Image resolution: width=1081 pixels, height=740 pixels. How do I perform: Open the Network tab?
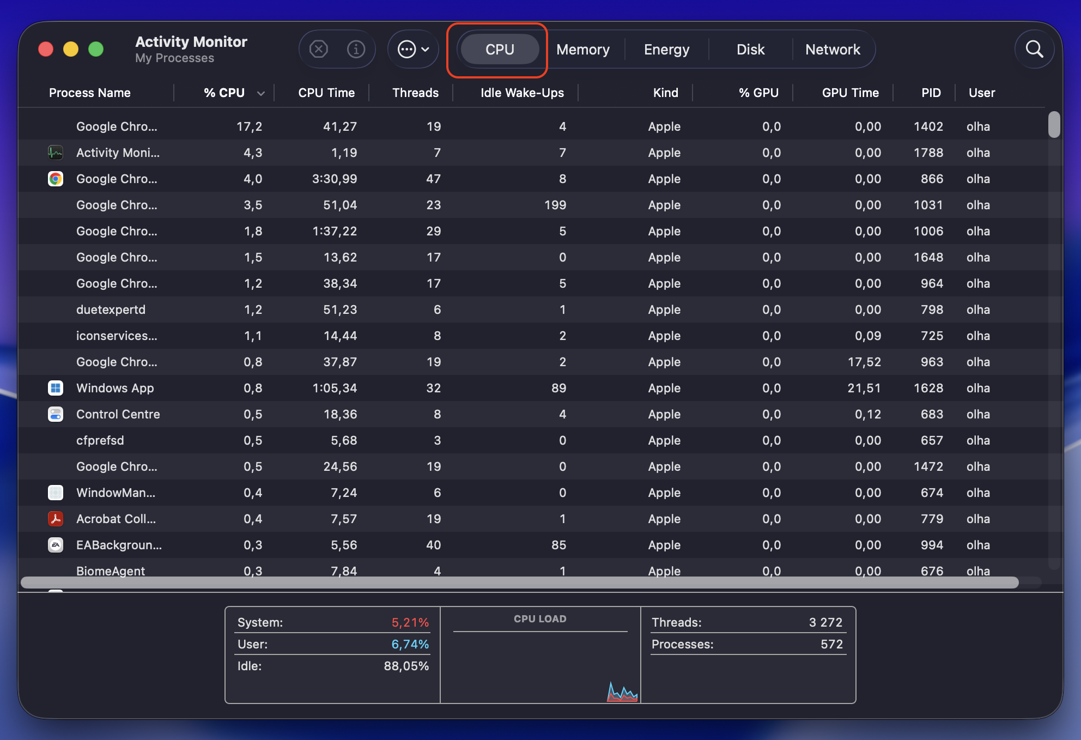click(x=833, y=50)
